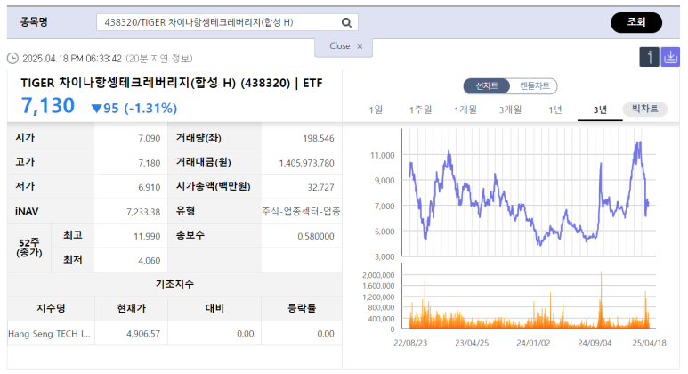Click the 시가총액 value 32,727
The width and height of the screenshot is (688, 374).
320,187
